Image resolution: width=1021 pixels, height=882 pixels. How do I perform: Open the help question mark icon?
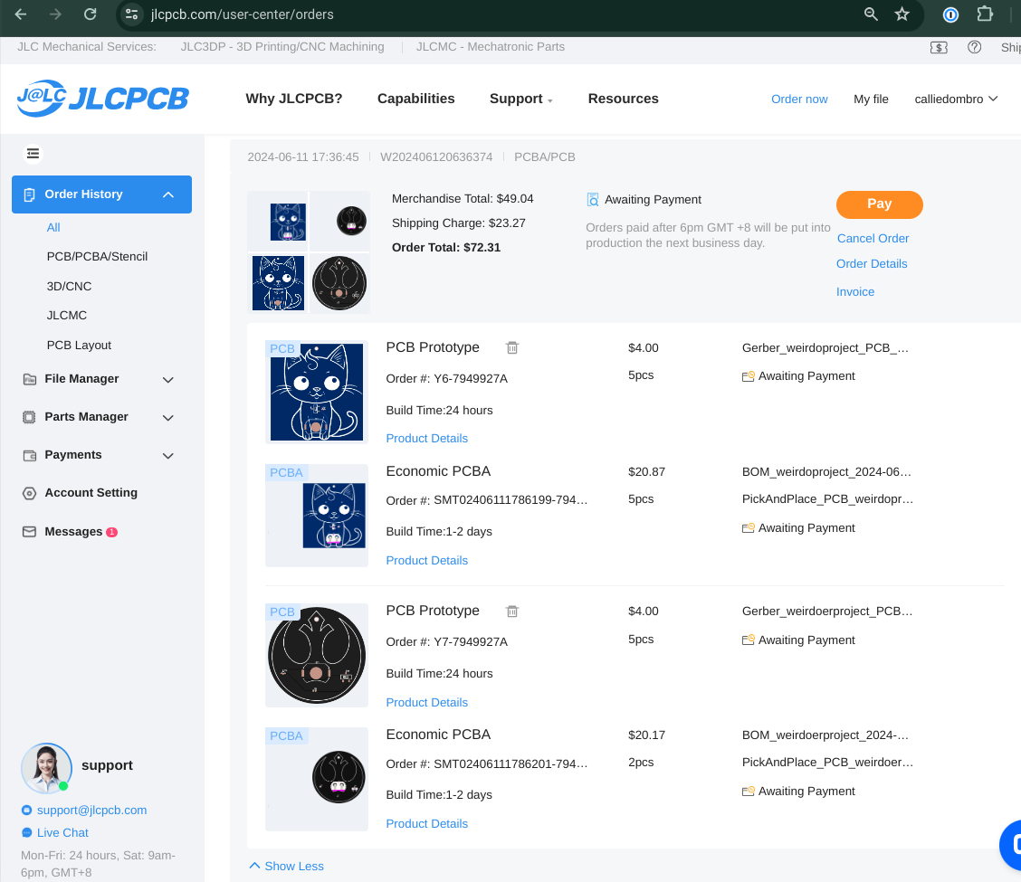point(974,47)
